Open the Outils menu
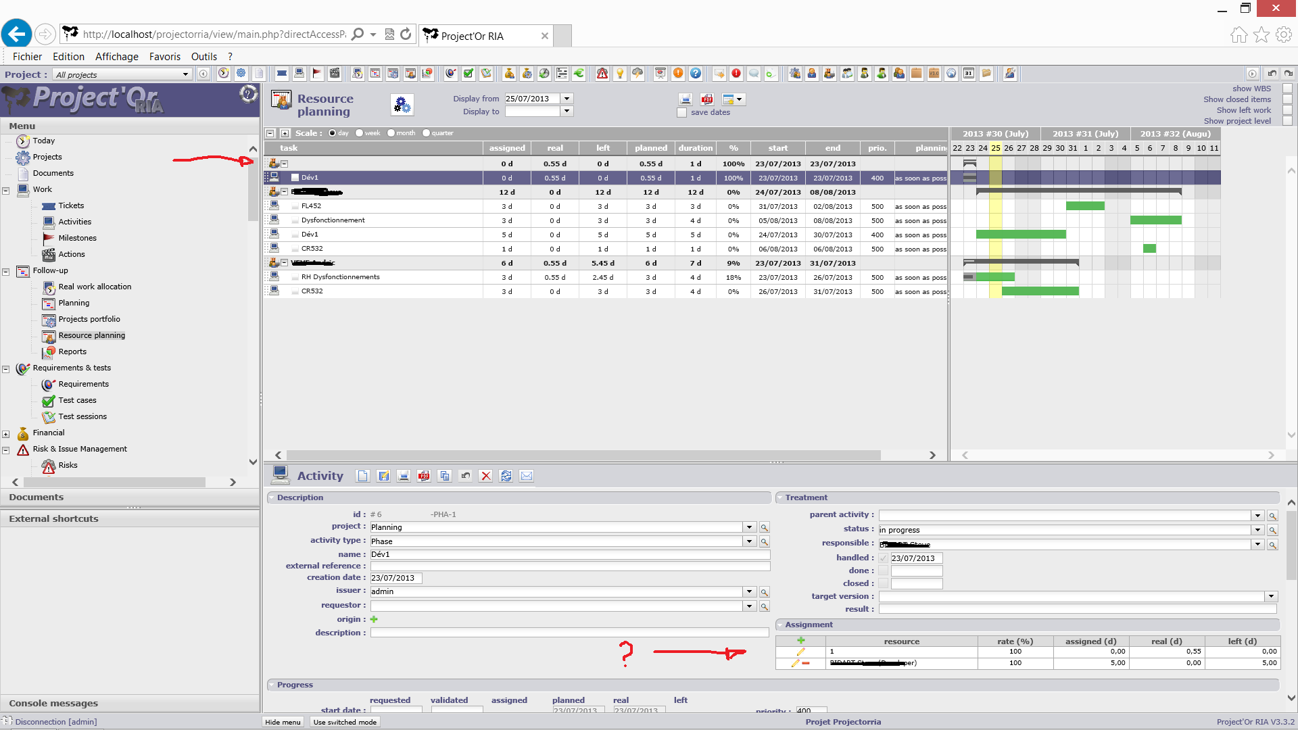1298x730 pixels. click(x=203, y=57)
